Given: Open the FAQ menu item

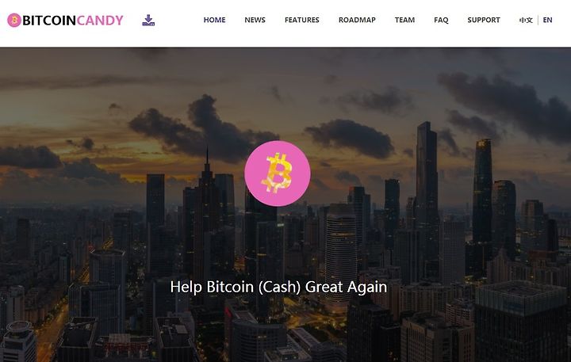Looking at the screenshot, I should click(441, 20).
